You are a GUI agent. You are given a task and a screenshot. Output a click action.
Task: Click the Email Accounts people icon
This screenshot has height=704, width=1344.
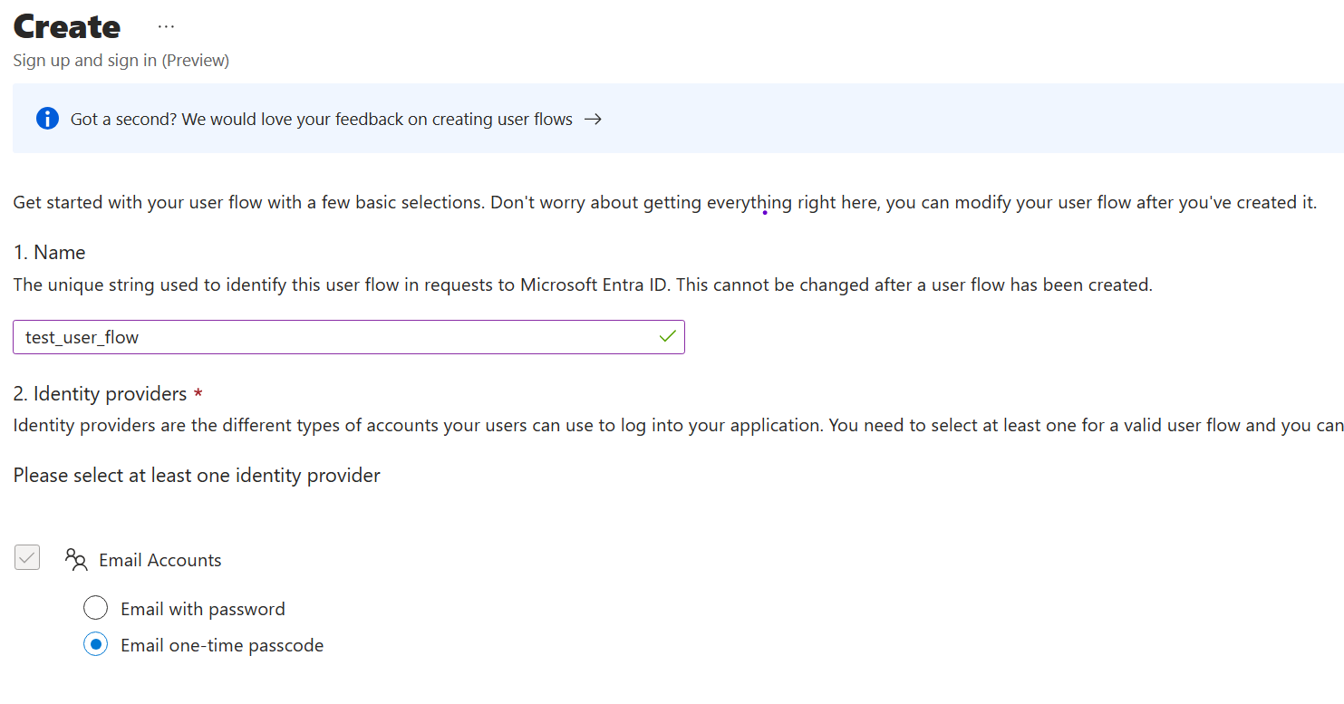coord(76,560)
